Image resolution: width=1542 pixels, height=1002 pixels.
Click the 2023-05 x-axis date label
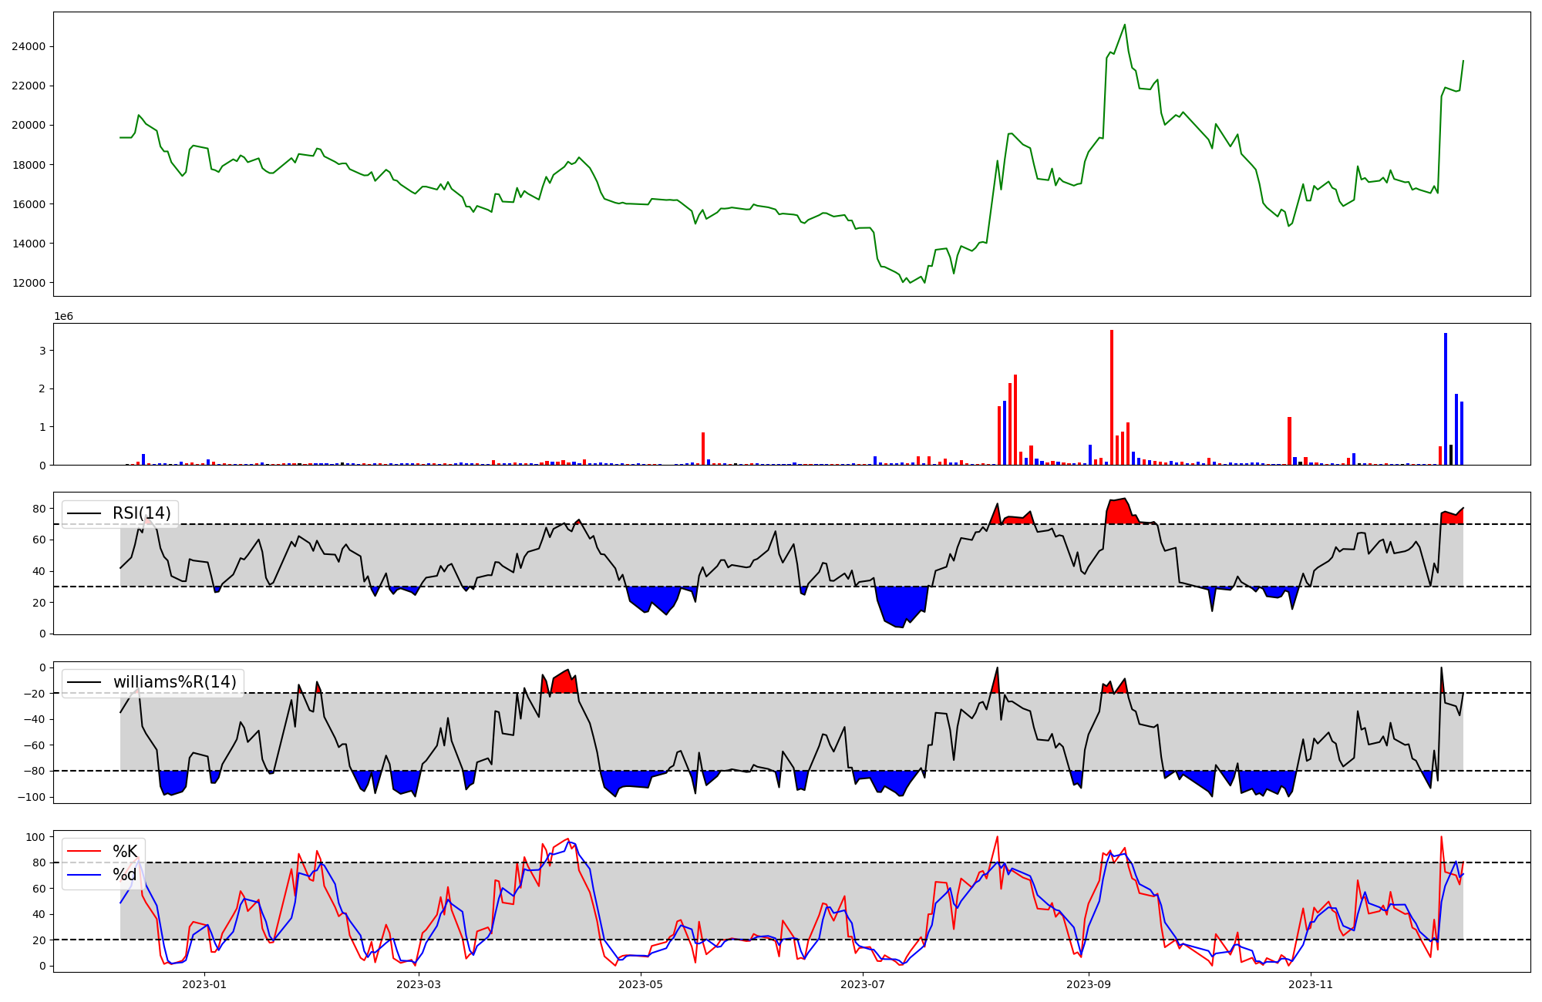(x=640, y=984)
